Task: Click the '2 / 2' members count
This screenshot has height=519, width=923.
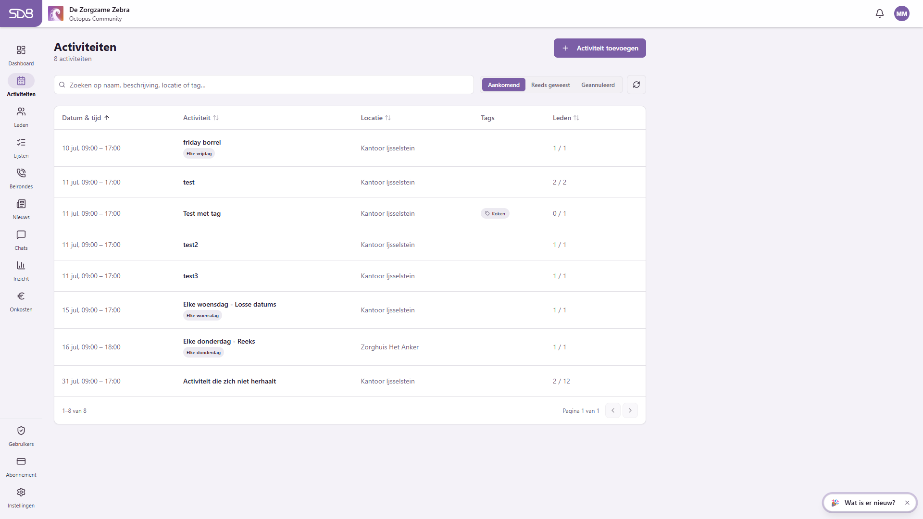Action: [x=560, y=182]
